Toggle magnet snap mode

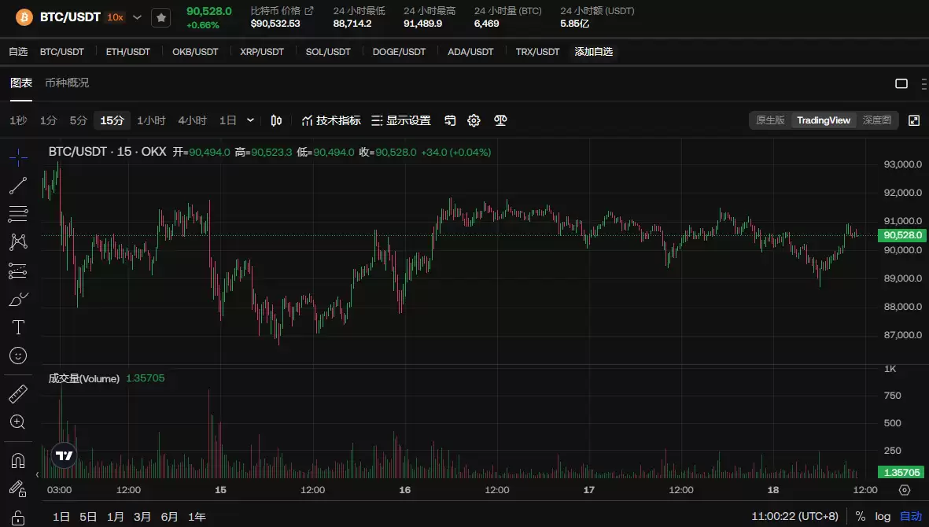point(17,460)
